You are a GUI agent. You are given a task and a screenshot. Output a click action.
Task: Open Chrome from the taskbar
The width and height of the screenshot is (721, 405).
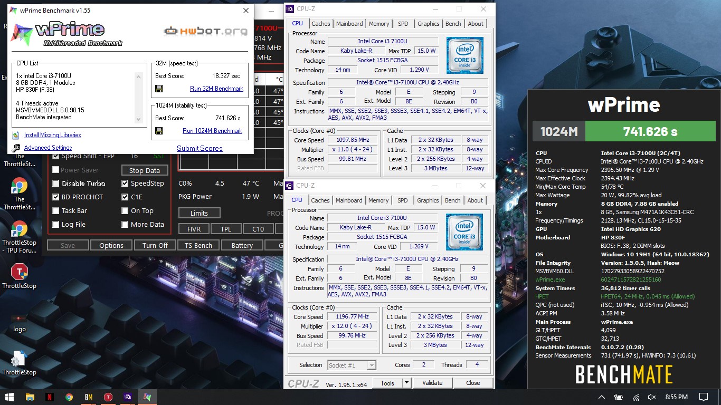pyautogui.click(x=69, y=397)
